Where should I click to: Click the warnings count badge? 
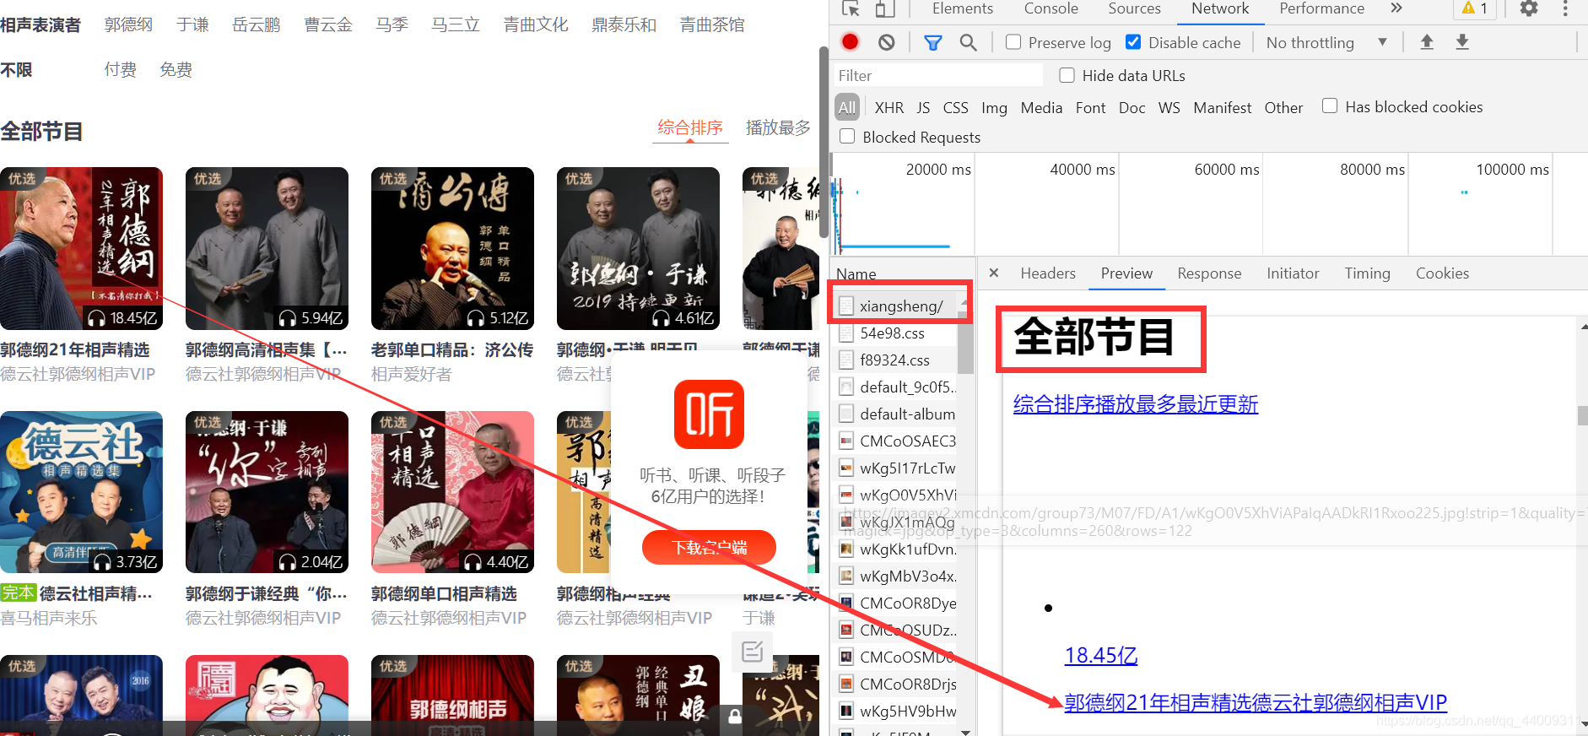1474,8
